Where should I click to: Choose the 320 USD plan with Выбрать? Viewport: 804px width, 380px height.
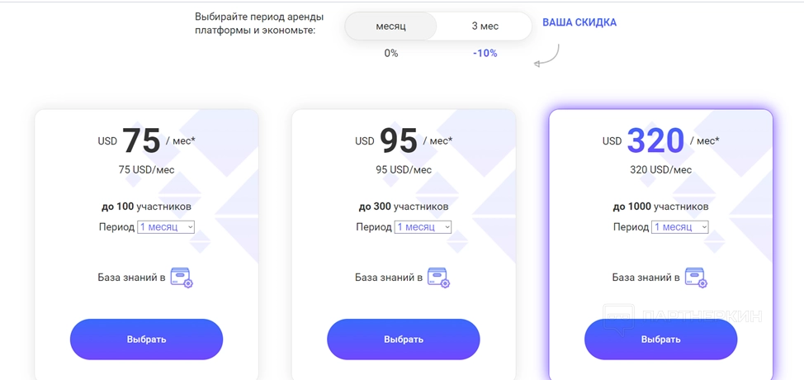[x=661, y=340]
